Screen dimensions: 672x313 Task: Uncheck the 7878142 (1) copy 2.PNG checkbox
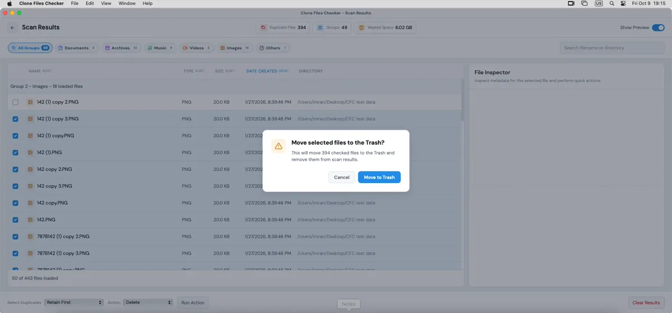tap(15, 237)
